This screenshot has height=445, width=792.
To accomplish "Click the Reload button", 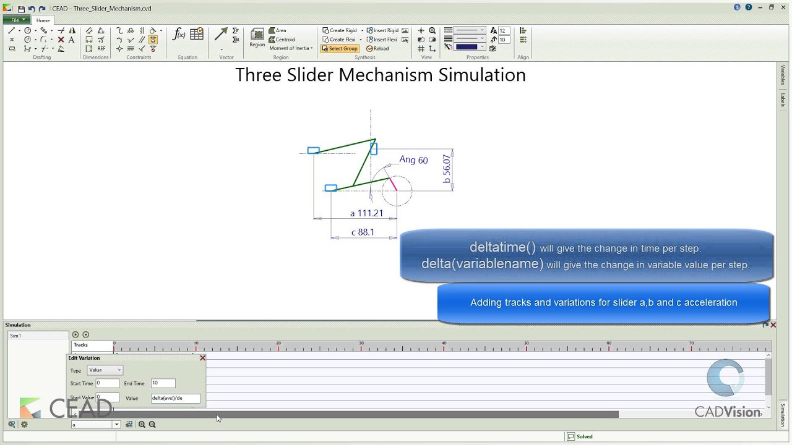I will point(377,48).
